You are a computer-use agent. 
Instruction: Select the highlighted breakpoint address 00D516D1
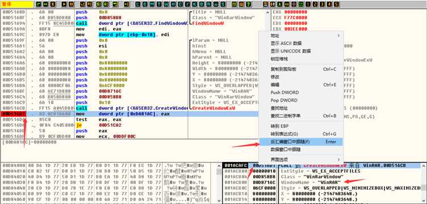pyautogui.click(x=14, y=114)
